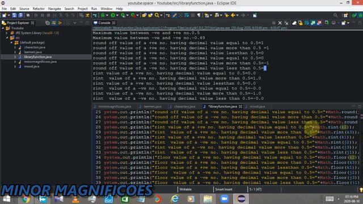Image resolution: width=363 pixels, height=204 pixels.
Task: Toggle Word Wrap in console toolbar
Action: coord(307,23)
